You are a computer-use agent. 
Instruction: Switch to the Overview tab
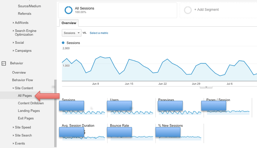pyautogui.click(x=69, y=23)
